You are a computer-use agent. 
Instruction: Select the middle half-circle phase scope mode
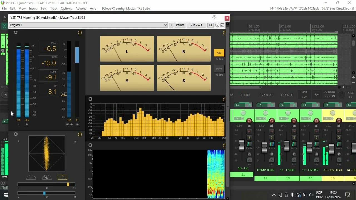coord(47,177)
